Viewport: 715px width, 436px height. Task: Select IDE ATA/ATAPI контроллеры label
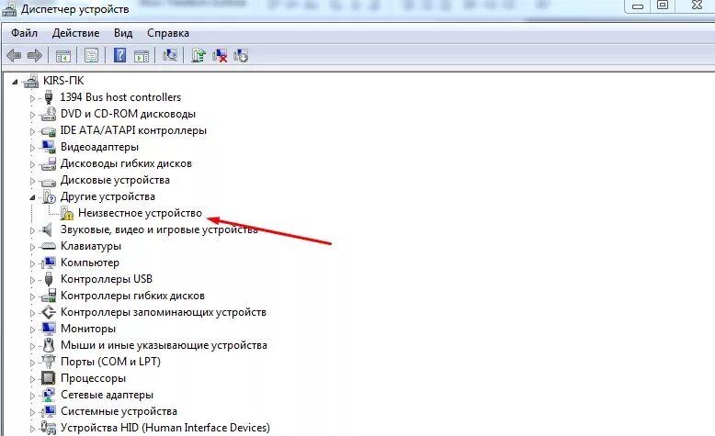click(133, 130)
